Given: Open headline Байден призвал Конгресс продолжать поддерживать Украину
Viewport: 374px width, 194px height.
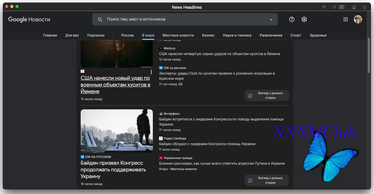Looking at the screenshot, I should [113, 170].
